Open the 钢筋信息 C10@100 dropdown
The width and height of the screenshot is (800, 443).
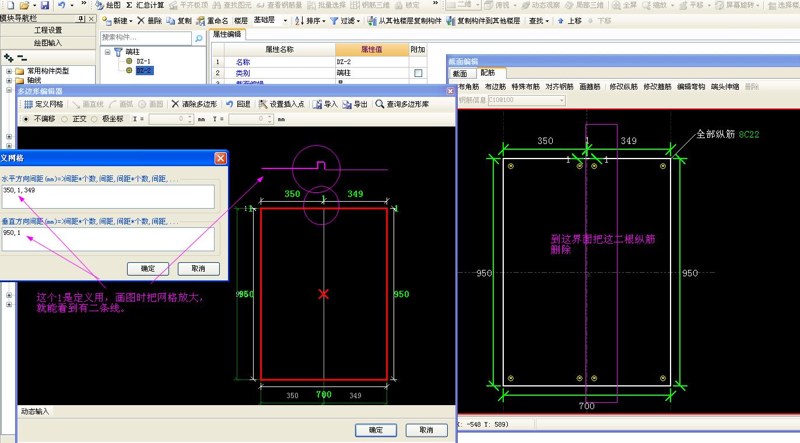tap(562, 100)
